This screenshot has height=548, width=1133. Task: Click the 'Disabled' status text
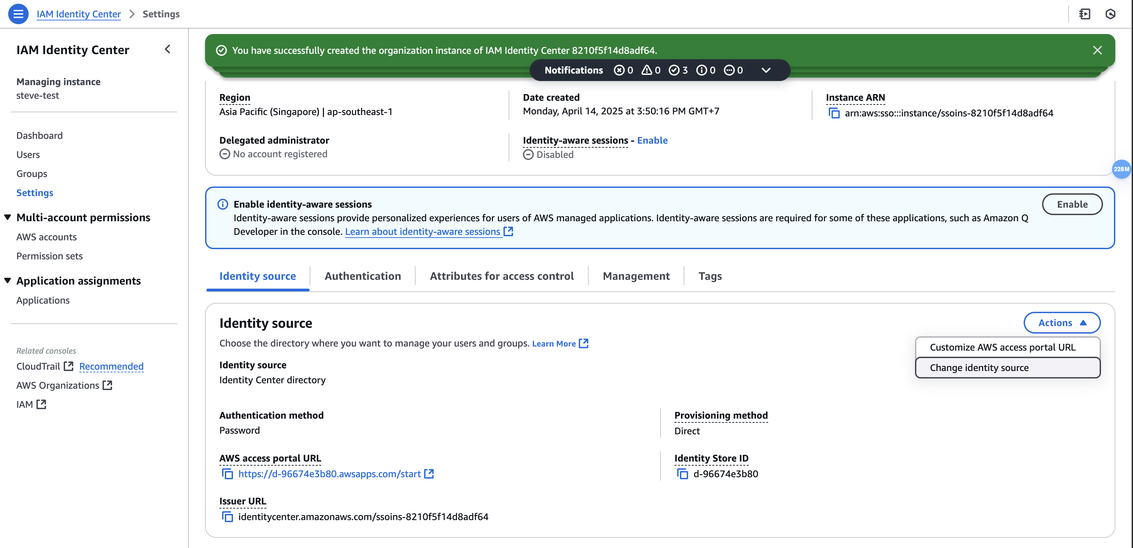555,155
